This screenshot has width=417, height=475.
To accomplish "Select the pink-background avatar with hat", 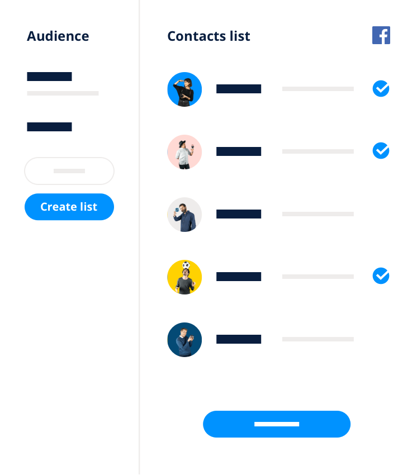I will [x=184, y=152].
